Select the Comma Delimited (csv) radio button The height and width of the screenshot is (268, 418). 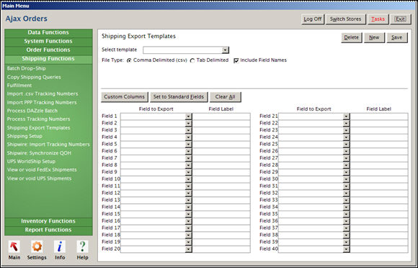[129, 60]
